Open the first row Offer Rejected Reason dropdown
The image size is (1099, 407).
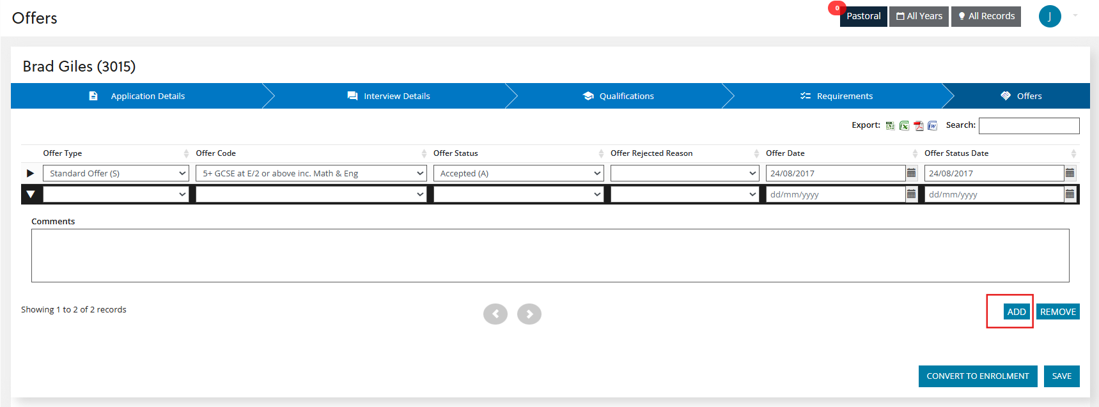pos(684,173)
